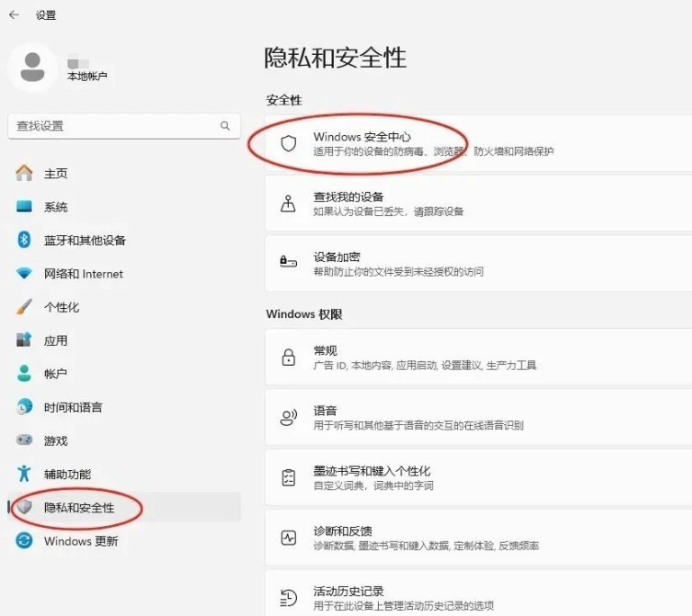Click the gamepad icon for 游戏
Viewport: 692px width, 616px height.
[x=23, y=440]
